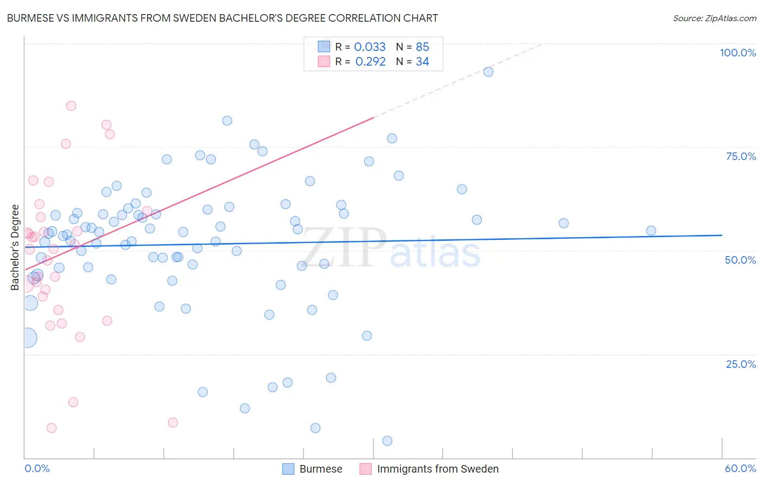Click the large blue bubble near the y-axis
763x484 pixels.
pos(27,338)
